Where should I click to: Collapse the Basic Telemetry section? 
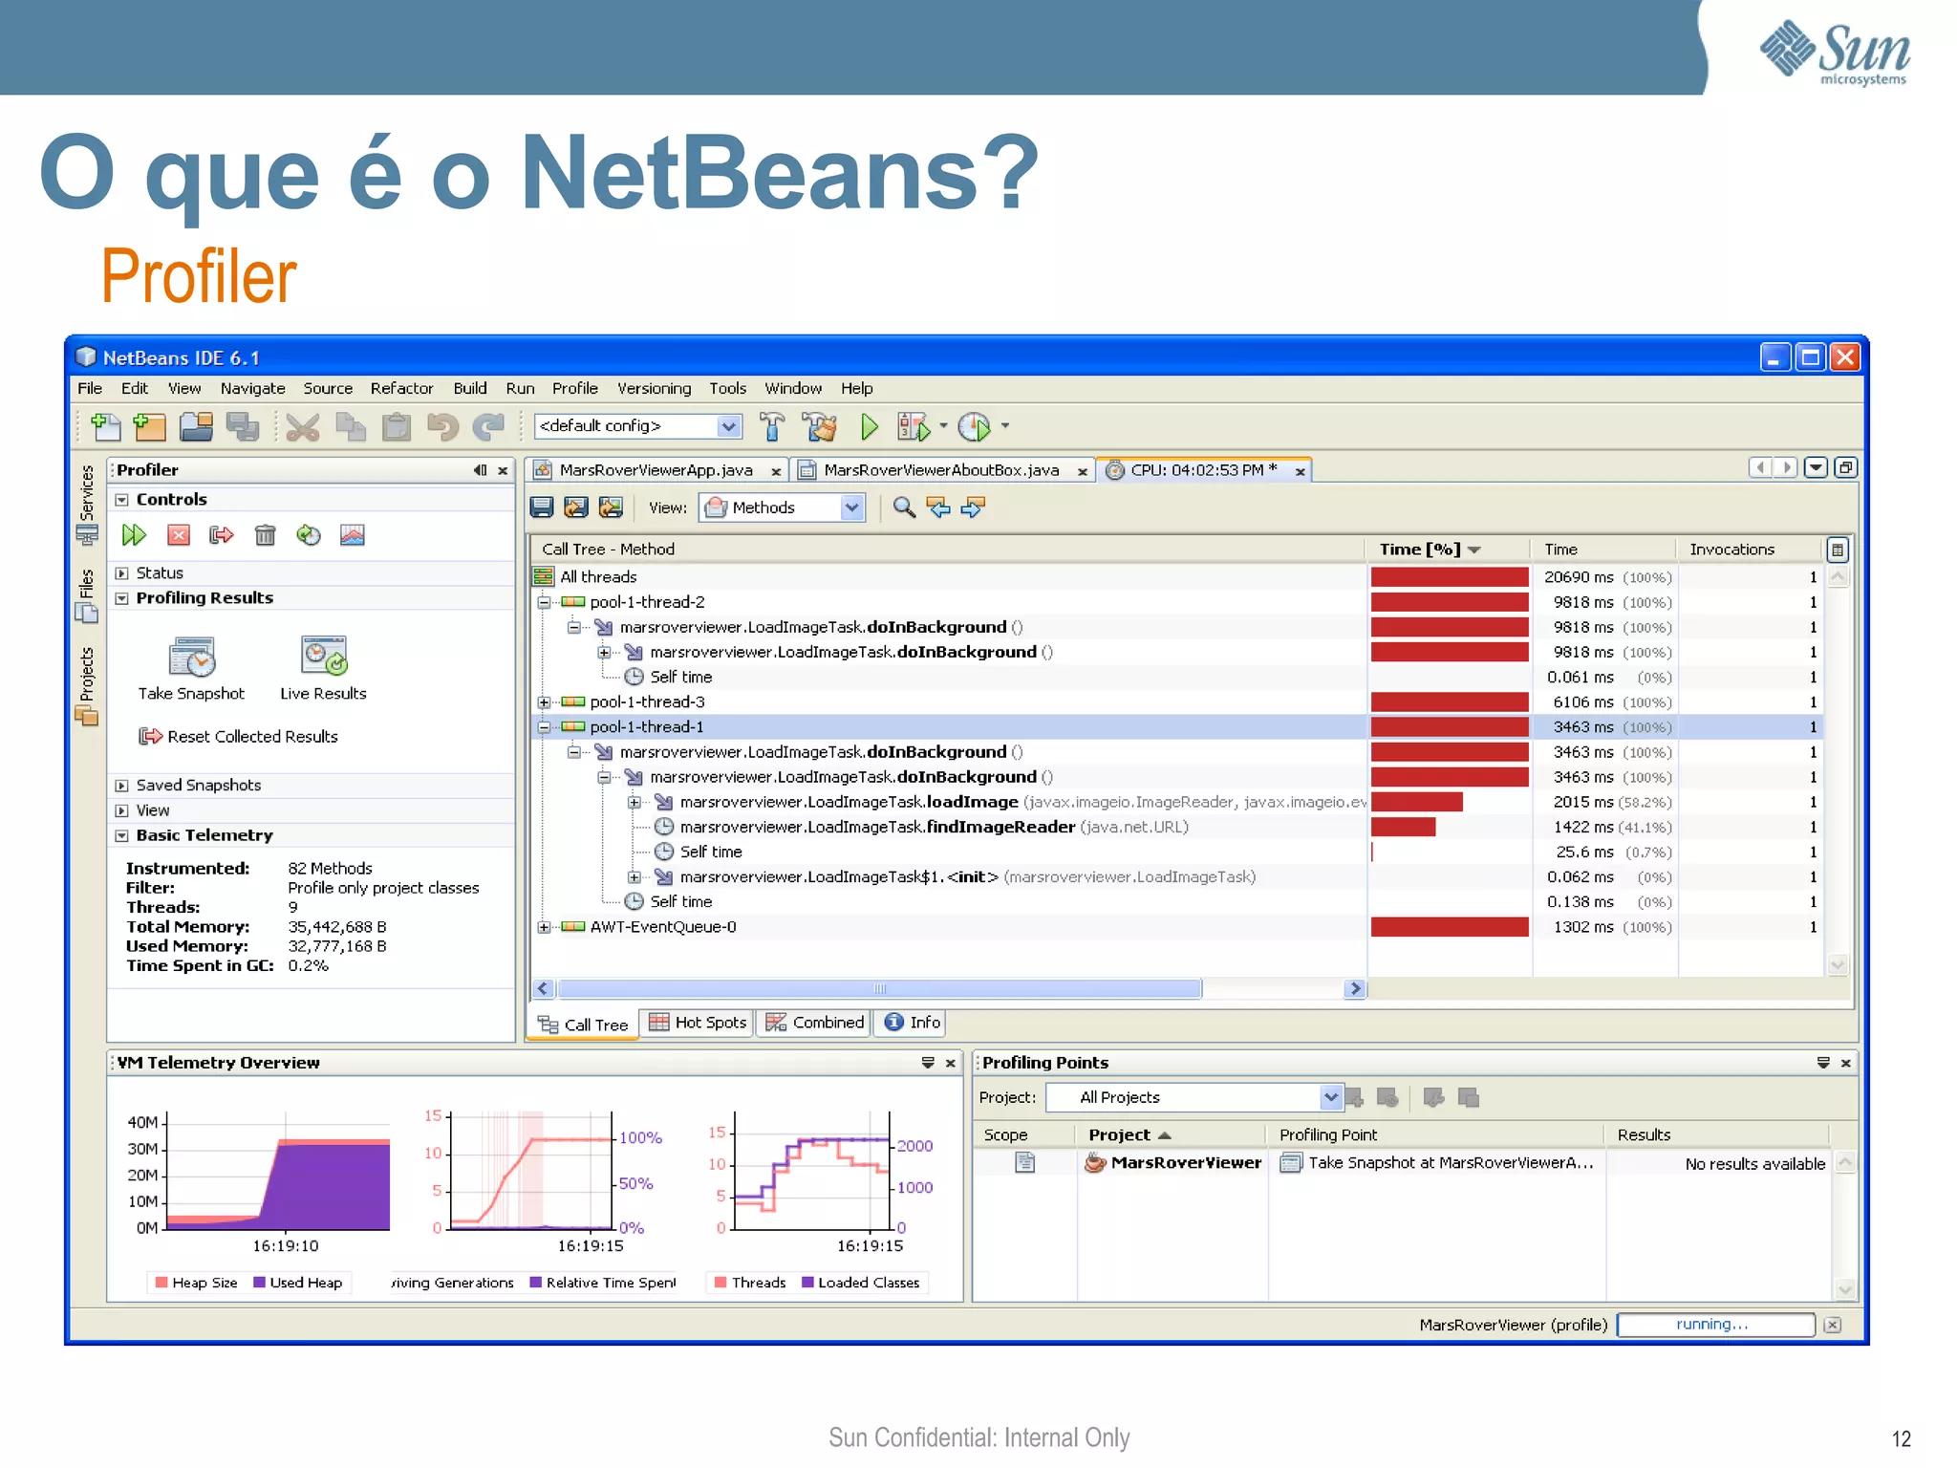(x=122, y=835)
